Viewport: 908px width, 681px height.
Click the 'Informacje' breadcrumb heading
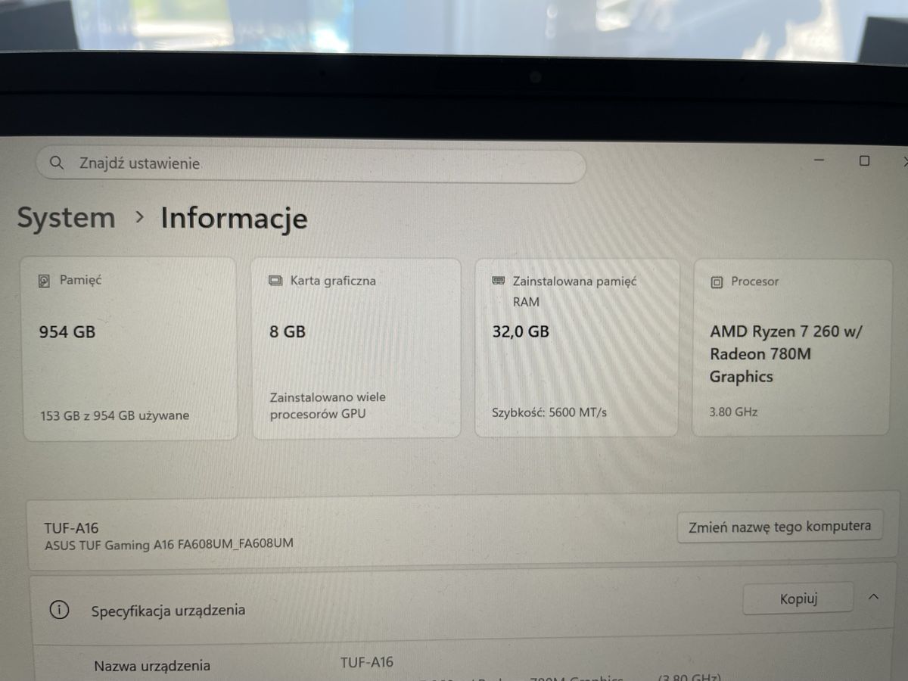pyautogui.click(x=234, y=219)
